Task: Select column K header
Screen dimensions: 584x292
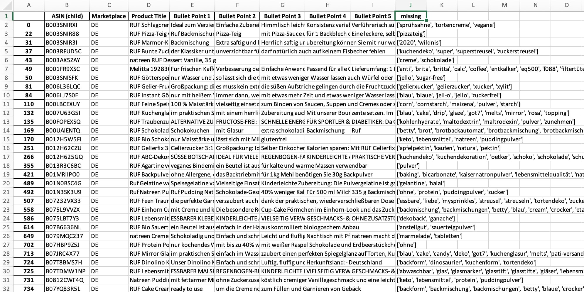Action: 442,5
